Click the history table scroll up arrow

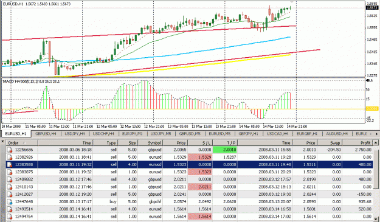point(376,143)
